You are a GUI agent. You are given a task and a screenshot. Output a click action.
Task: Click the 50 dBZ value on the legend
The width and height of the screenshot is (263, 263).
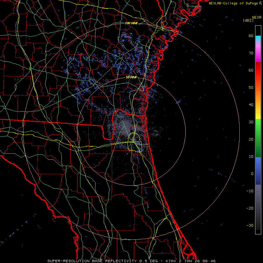(x=251, y=88)
